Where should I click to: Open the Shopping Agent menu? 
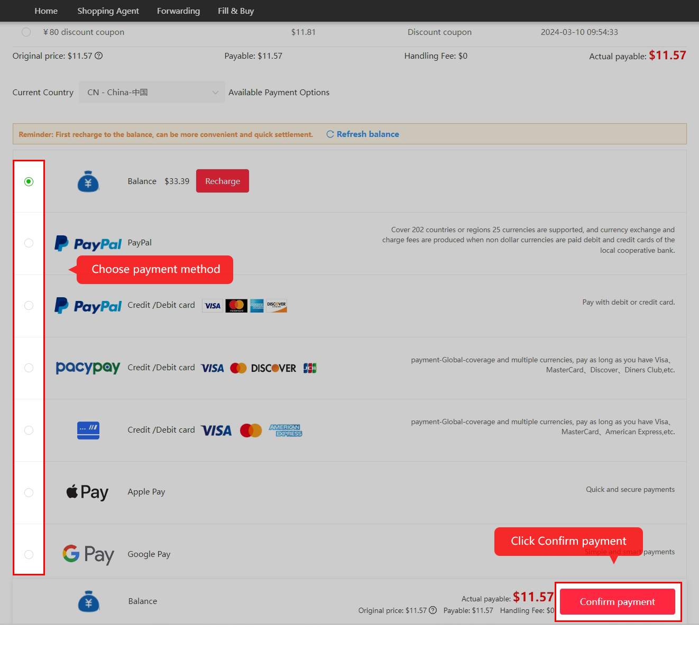point(108,11)
